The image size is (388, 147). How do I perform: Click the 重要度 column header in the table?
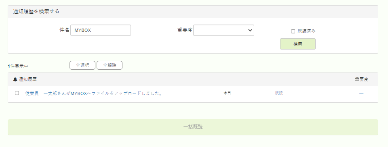pos(361,79)
